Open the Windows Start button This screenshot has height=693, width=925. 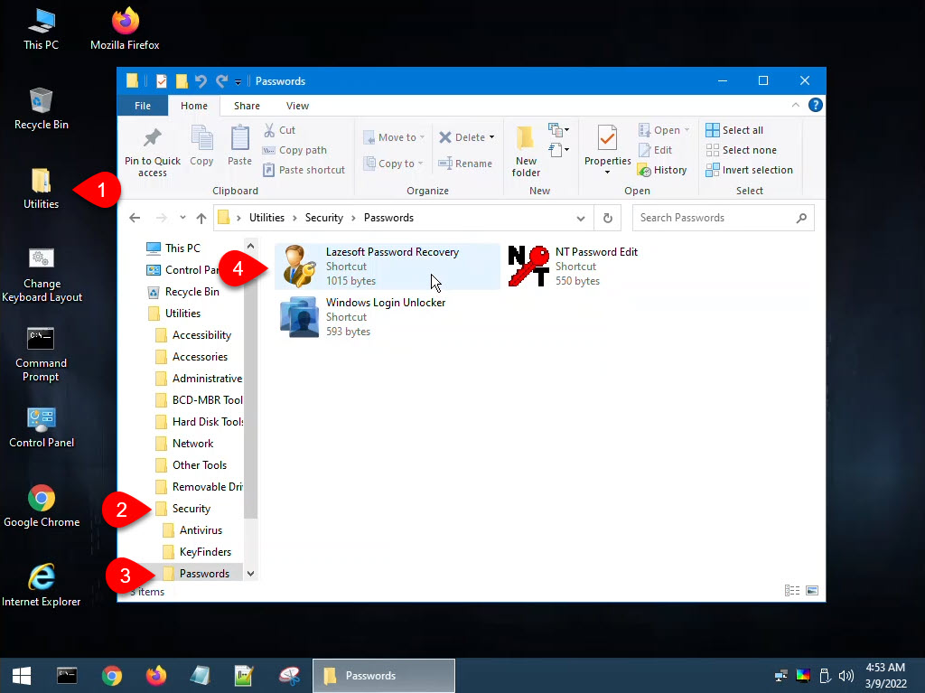pyautogui.click(x=22, y=676)
